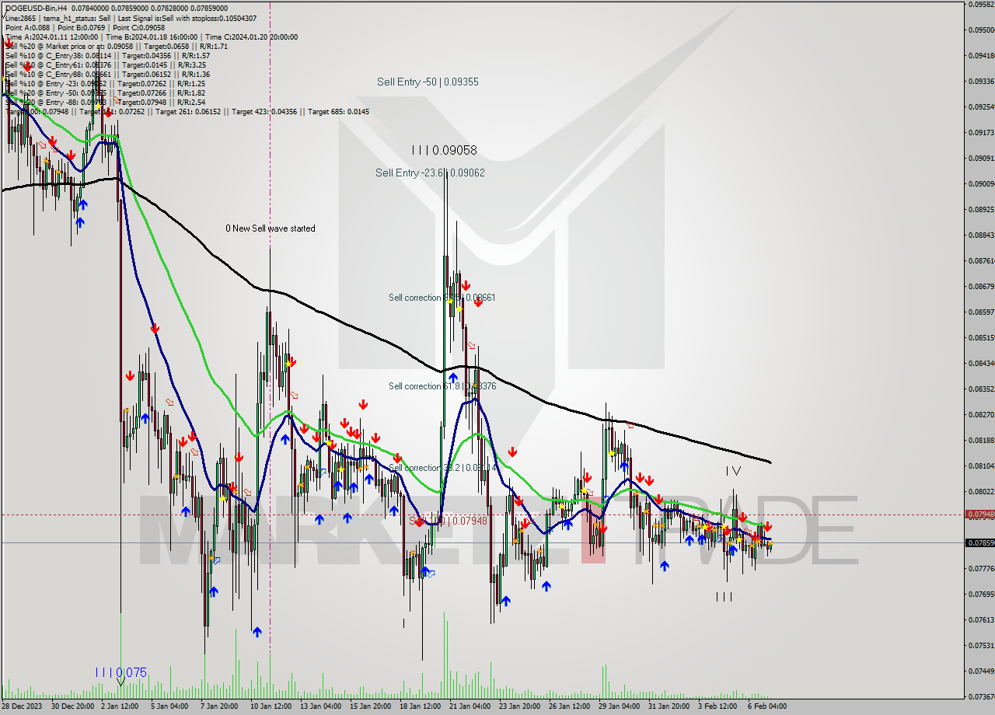
Task: Click the '7 Jan 20:00' time label
Action: click(x=219, y=706)
